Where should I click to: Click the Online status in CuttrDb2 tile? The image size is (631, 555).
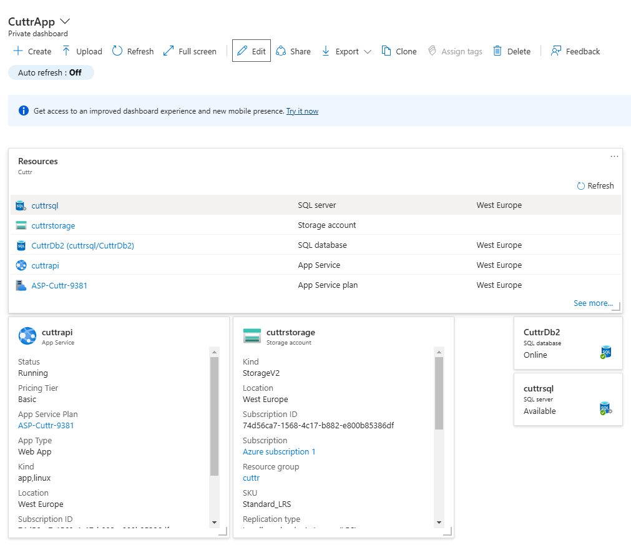coord(536,355)
